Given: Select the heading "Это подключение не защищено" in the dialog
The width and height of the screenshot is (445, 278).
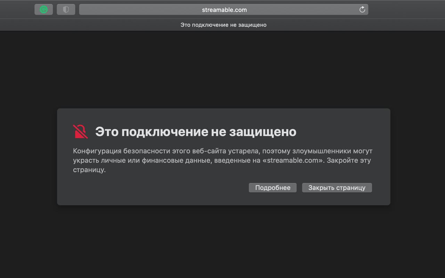Looking at the screenshot, I should [196, 132].
